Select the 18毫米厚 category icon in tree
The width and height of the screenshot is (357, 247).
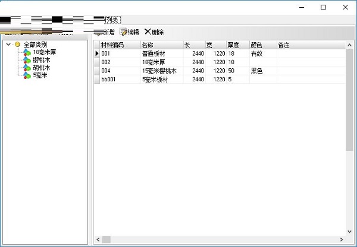[x=27, y=52]
